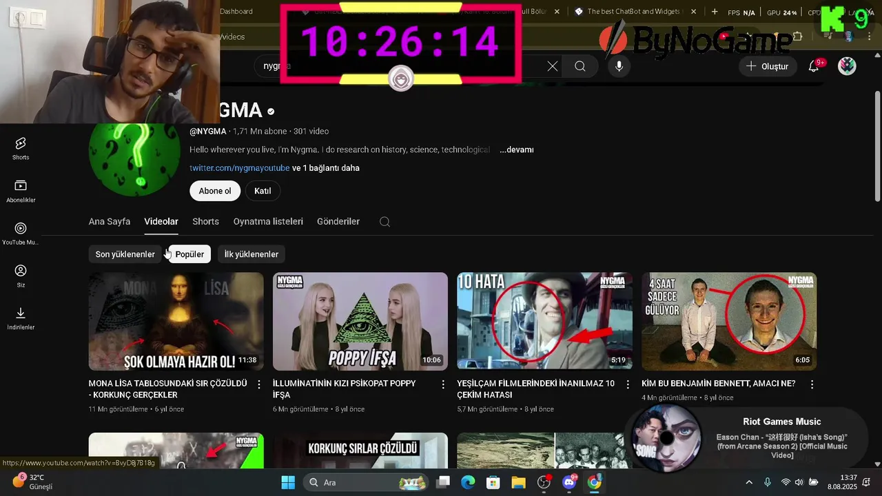Select the Popüler filter chip
The width and height of the screenshot is (882, 496).
point(189,254)
